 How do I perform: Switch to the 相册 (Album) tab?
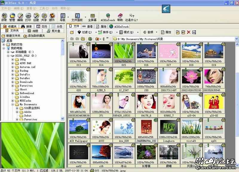(32, 31)
